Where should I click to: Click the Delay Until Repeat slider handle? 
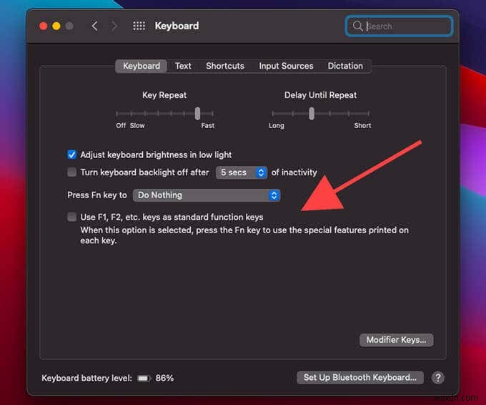click(x=312, y=113)
